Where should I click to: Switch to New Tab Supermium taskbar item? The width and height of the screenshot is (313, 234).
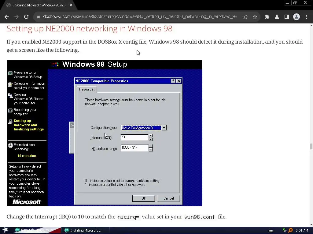click(x=37, y=230)
